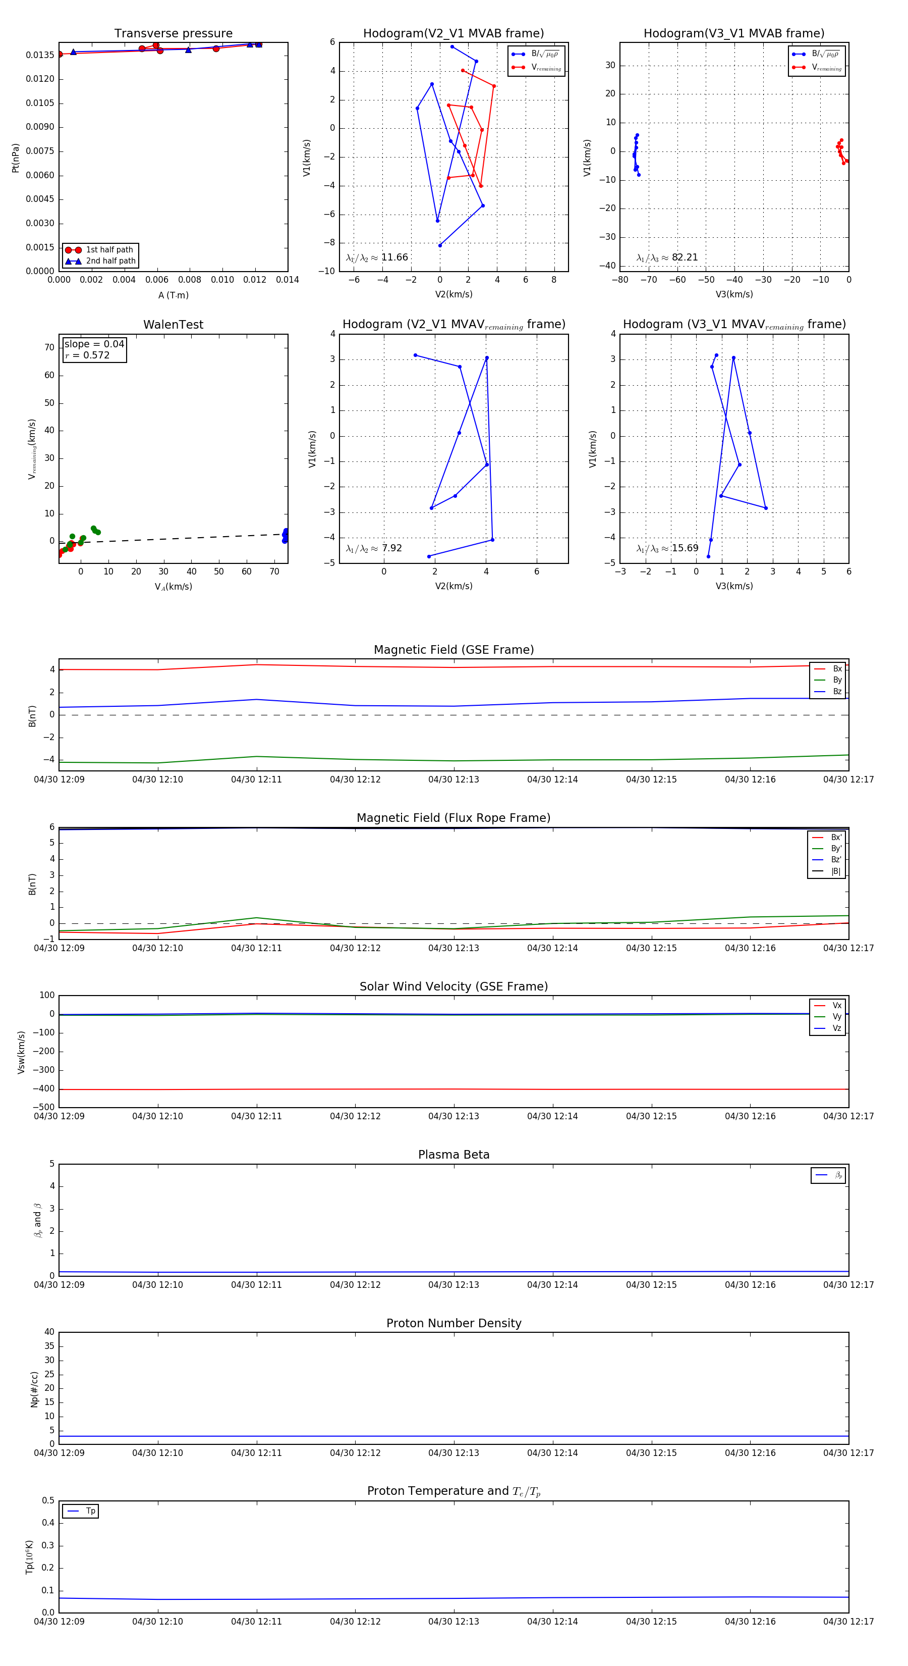Select the 'Magnetic Field (GSE Frame)' title
Image resolution: width=908 pixels, height=1666 pixels.
tap(453, 650)
